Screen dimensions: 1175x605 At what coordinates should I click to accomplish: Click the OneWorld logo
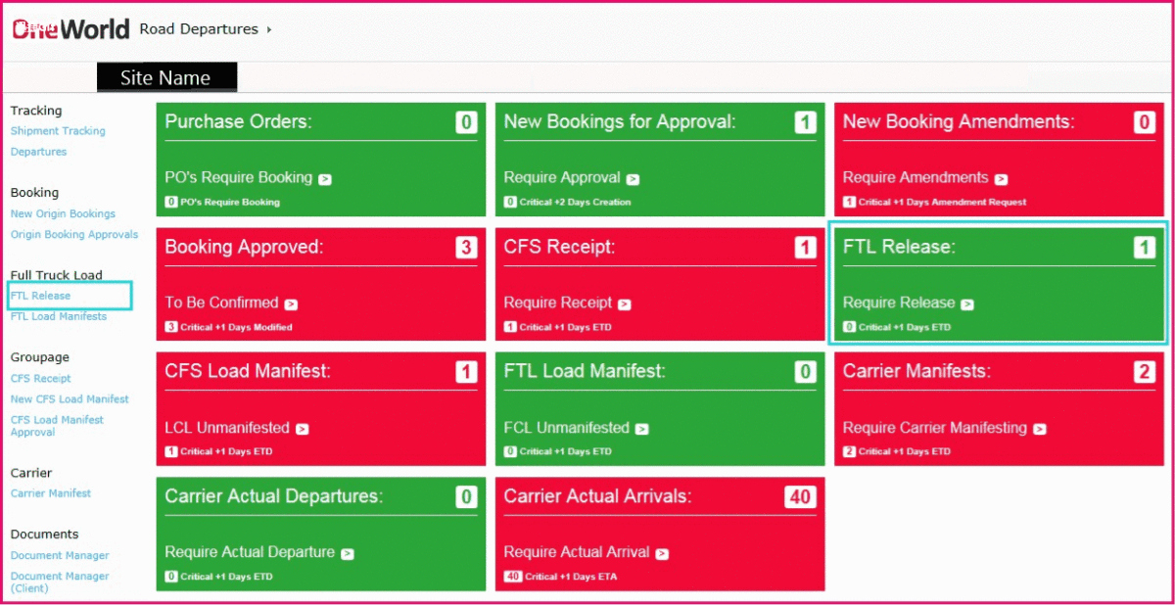[x=69, y=28]
